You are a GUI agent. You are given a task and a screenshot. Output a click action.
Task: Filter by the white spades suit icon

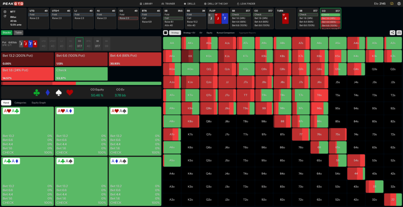[59, 93]
